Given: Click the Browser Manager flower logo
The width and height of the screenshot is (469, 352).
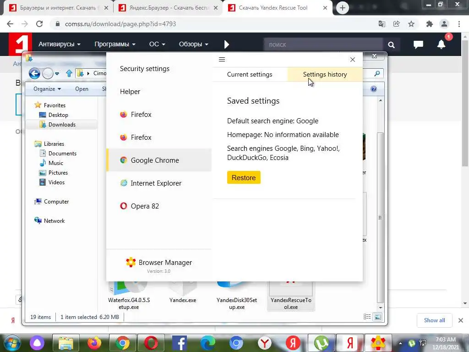Looking at the screenshot, I should (x=131, y=262).
